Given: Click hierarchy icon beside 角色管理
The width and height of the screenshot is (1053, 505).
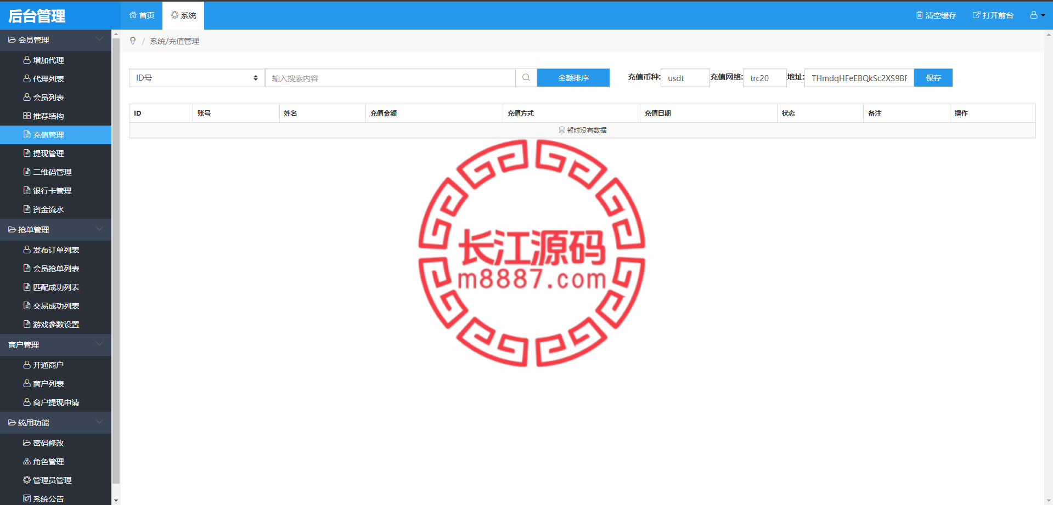Looking at the screenshot, I should 27,461.
